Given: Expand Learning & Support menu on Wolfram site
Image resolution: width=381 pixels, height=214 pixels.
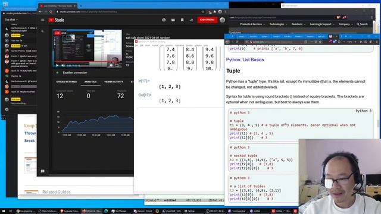Looking at the screenshot, I should tap(322, 24).
